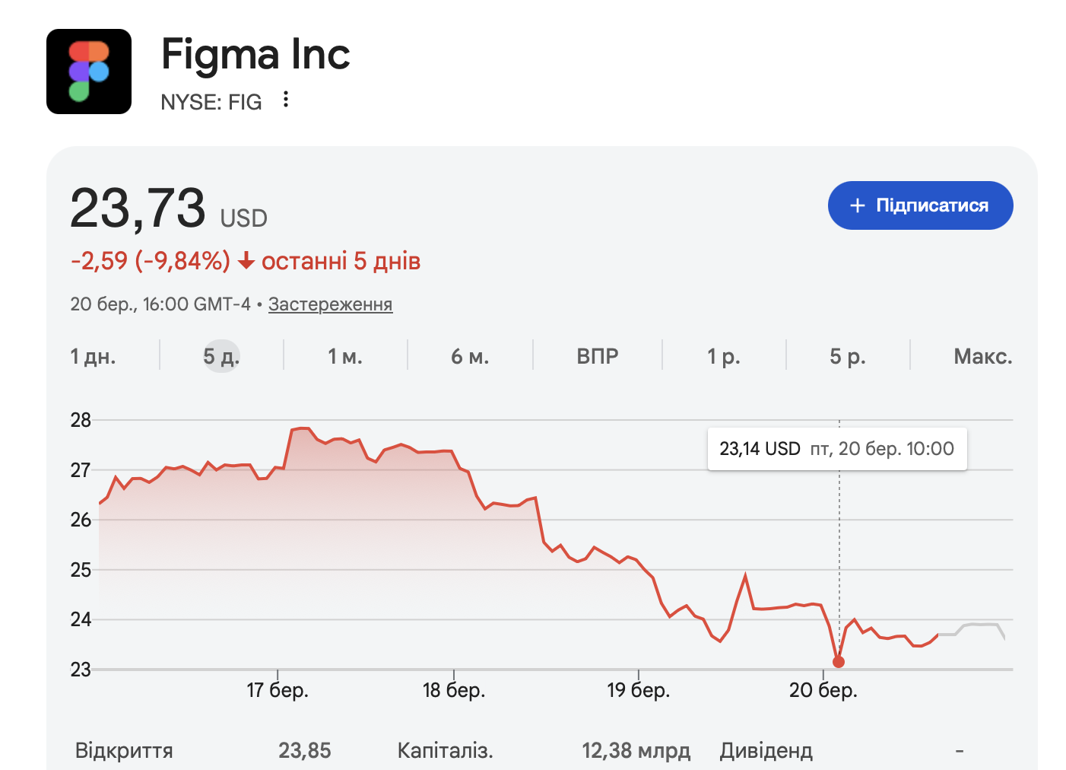Click the 18 бер. date axis label
Image resolution: width=1066 pixels, height=770 pixels.
tap(454, 690)
